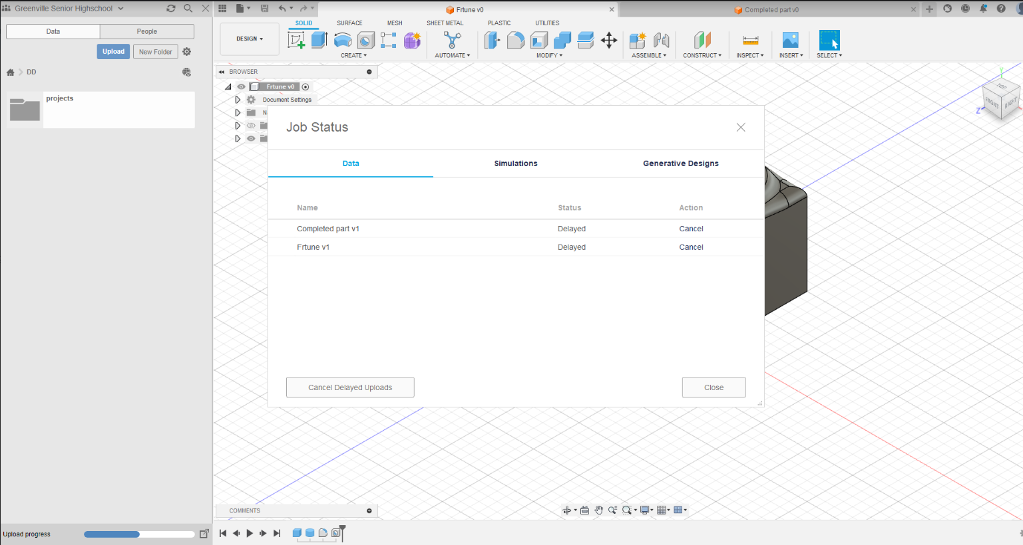The image size is (1023, 545).
Task: Open the Measure tool under Inspect
Action: click(x=749, y=40)
